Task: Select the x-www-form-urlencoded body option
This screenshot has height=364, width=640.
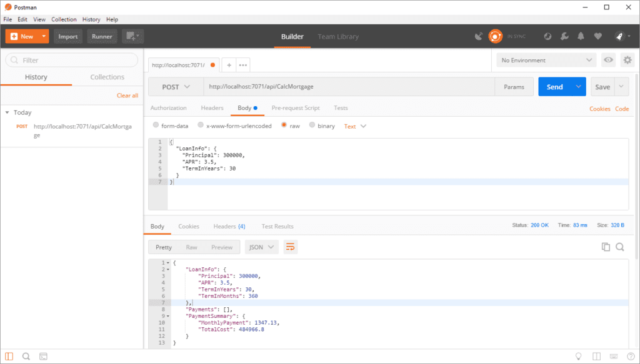Action: (x=201, y=125)
